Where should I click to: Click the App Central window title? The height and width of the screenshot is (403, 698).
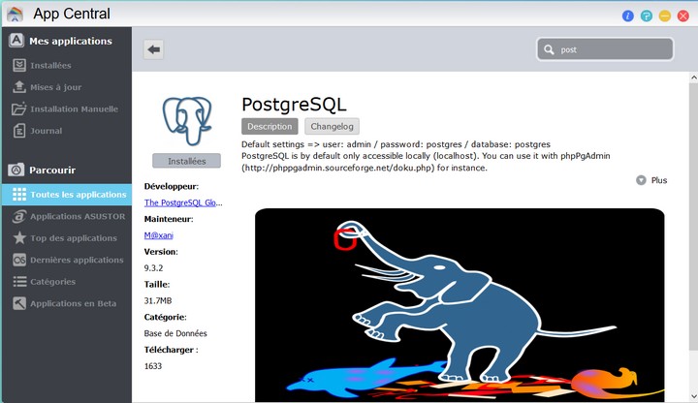(72, 14)
